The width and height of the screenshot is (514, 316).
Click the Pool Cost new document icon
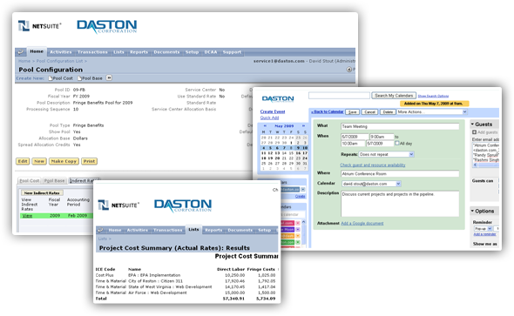click(x=51, y=78)
